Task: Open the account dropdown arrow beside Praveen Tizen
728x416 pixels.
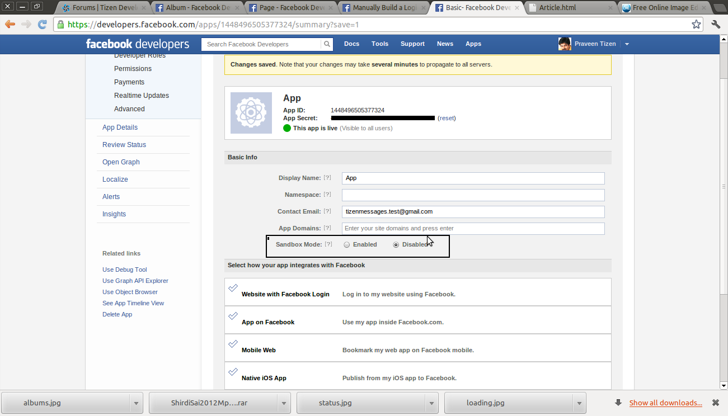Action: click(x=627, y=44)
